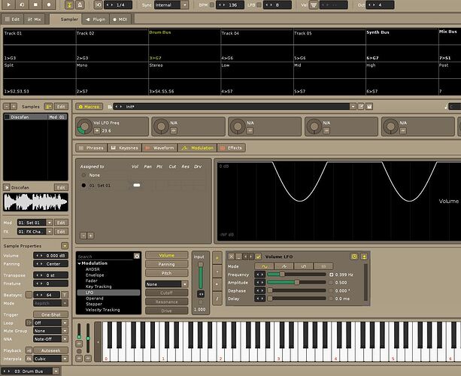Click the yellow sample list options icon
The height and width of the screenshot is (376, 461).
pos(48,107)
